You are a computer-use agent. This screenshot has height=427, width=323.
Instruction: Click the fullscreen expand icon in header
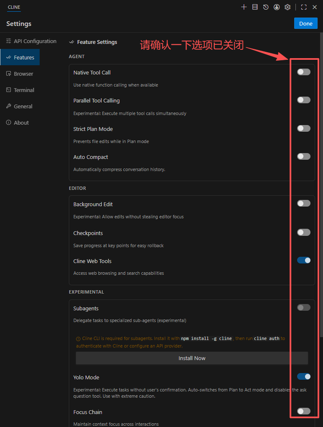(304, 7)
